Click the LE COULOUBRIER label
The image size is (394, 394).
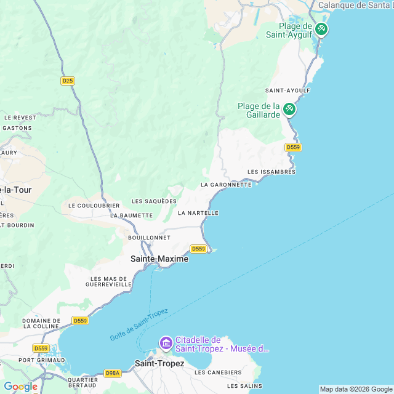pyautogui.click(x=94, y=206)
